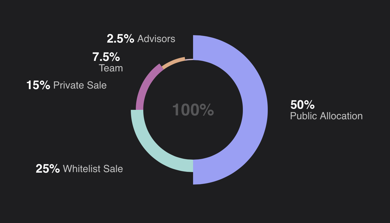Click the thin pale Advisors arc segment

(x=189, y=59)
